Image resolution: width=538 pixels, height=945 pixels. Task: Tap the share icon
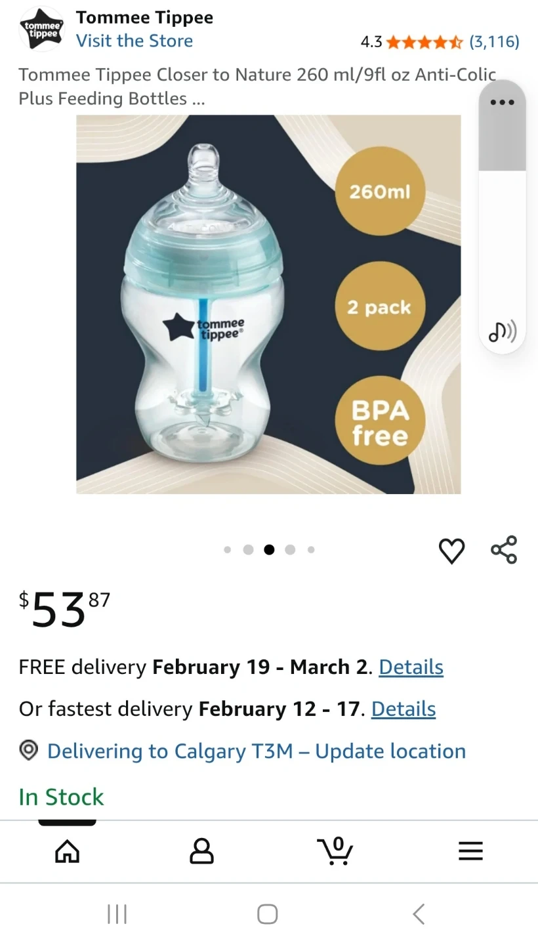[504, 550]
